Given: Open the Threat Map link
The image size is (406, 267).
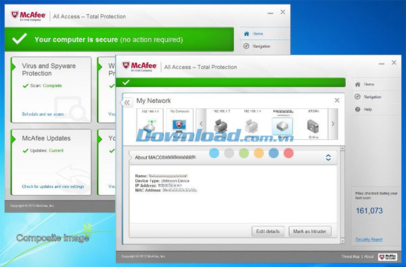Looking at the screenshot, I should (x=351, y=257).
